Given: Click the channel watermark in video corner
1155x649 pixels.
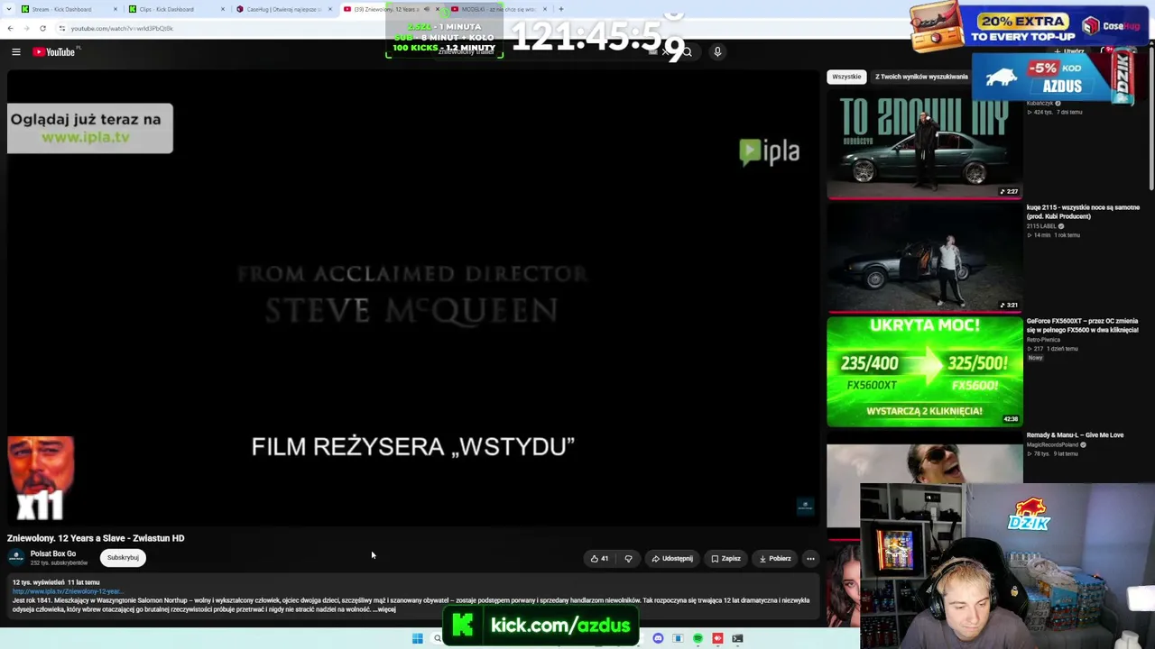Looking at the screenshot, I should pyautogui.click(x=805, y=507).
